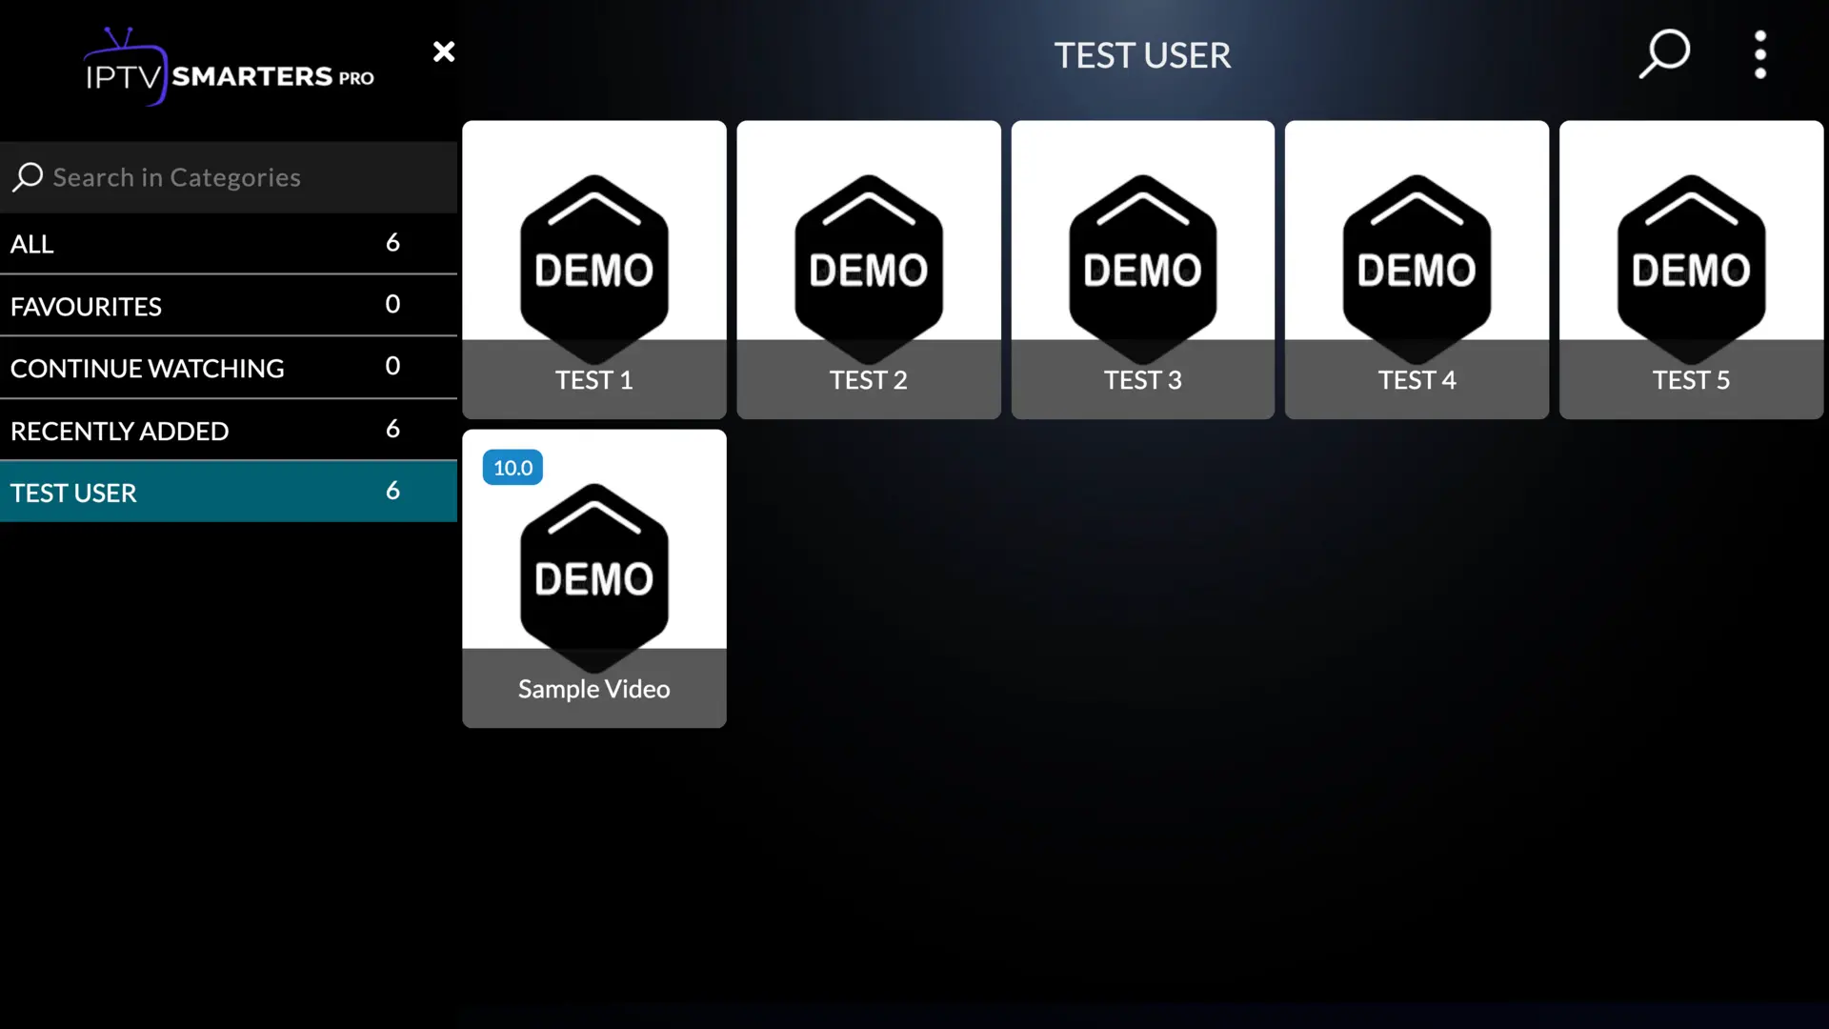Click the 10.0 rating badge
Image resolution: width=1829 pixels, height=1029 pixels.
tap(513, 468)
